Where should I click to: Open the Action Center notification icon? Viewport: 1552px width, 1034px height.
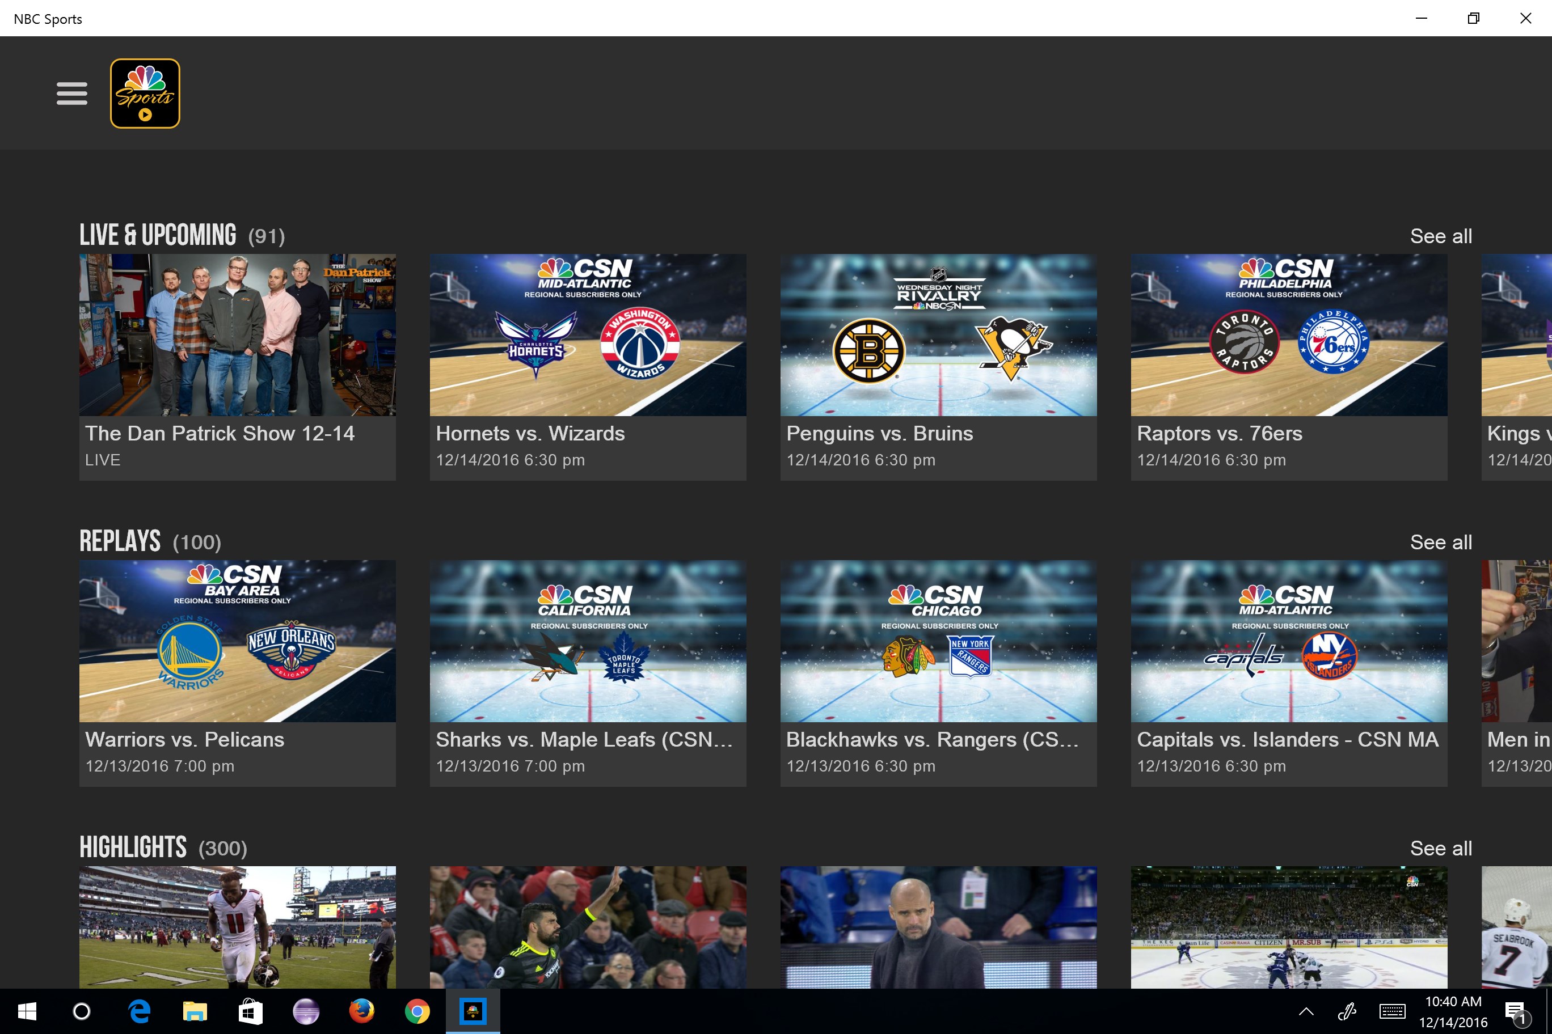click(x=1516, y=1011)
